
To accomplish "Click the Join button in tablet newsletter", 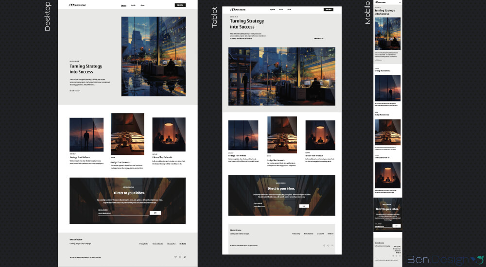I will click(x=304, y=206).
